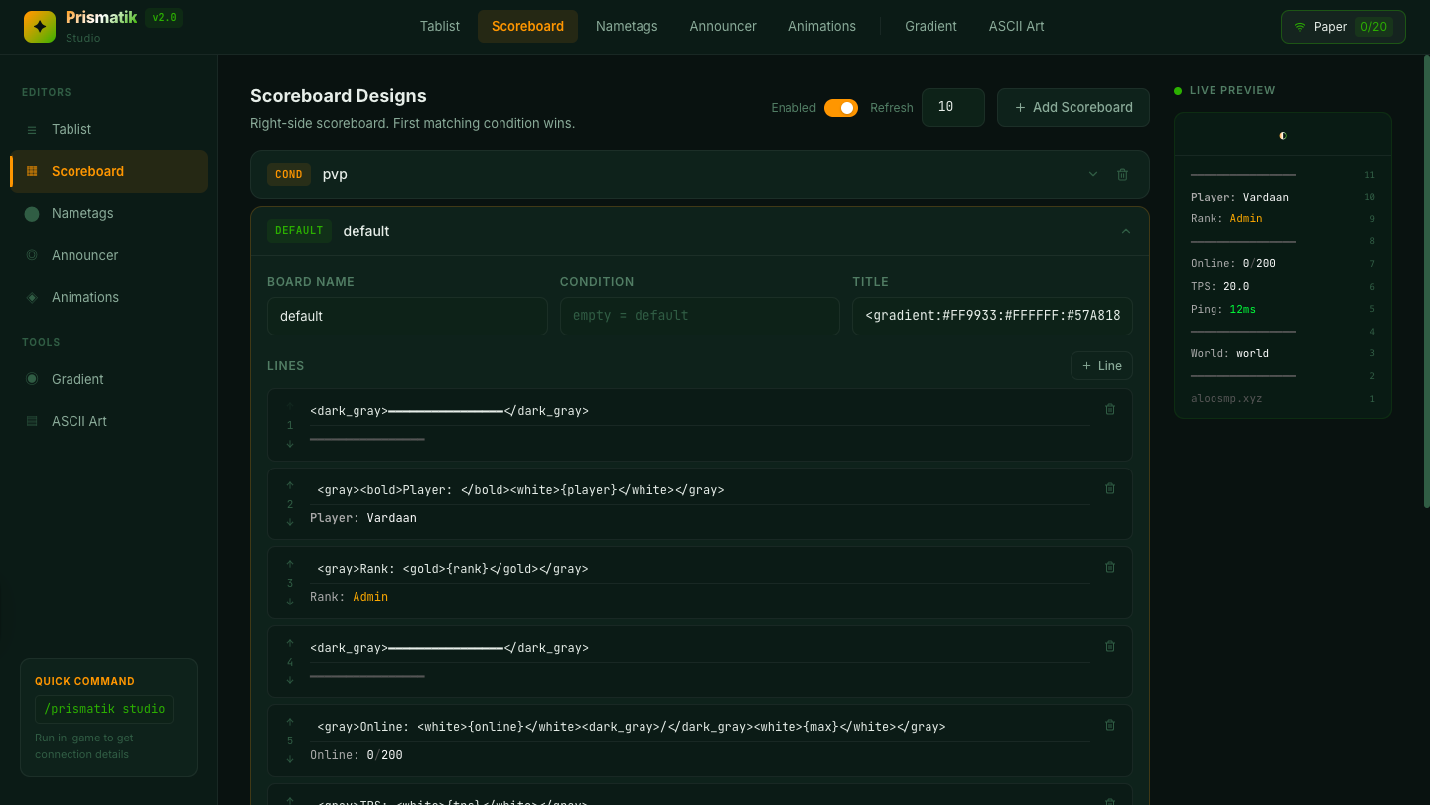The image size is (1430, 805).
Task: Delete the Rank line using its trash icon
Action: 1110,567
